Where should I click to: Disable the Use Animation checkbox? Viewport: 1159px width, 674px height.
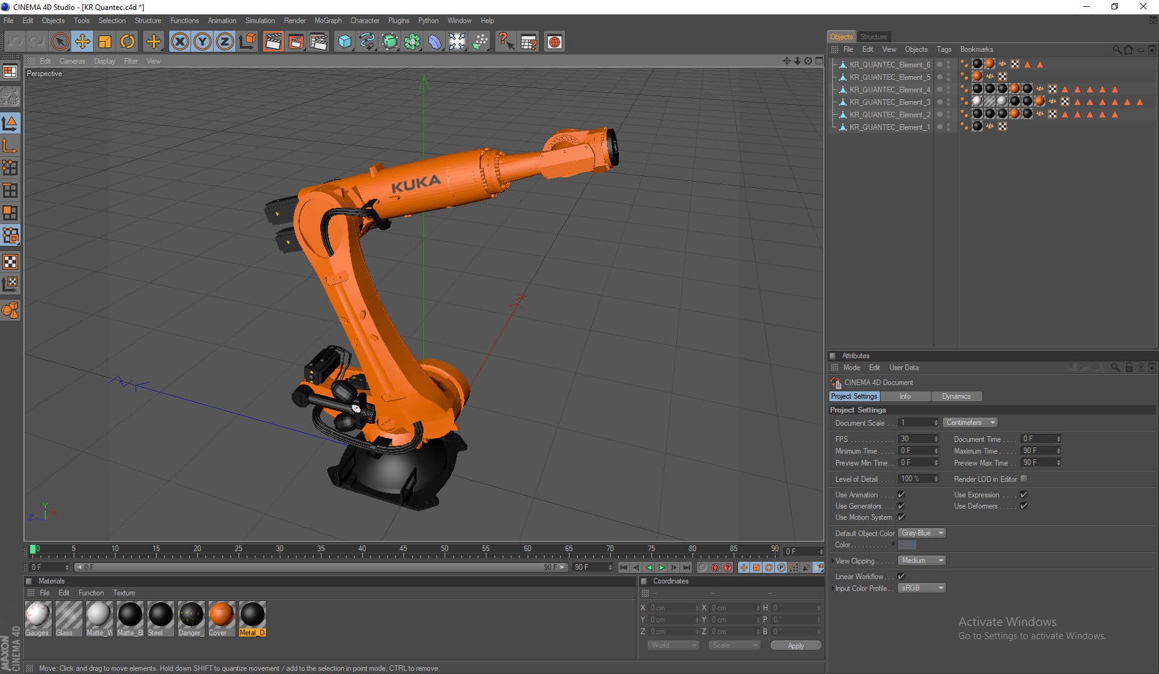(x=901, y=494)
